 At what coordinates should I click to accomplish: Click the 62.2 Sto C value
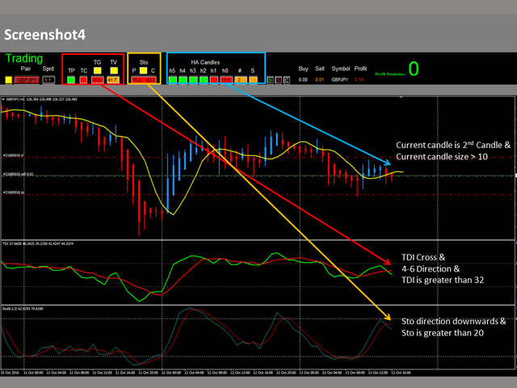click(150, 80)
